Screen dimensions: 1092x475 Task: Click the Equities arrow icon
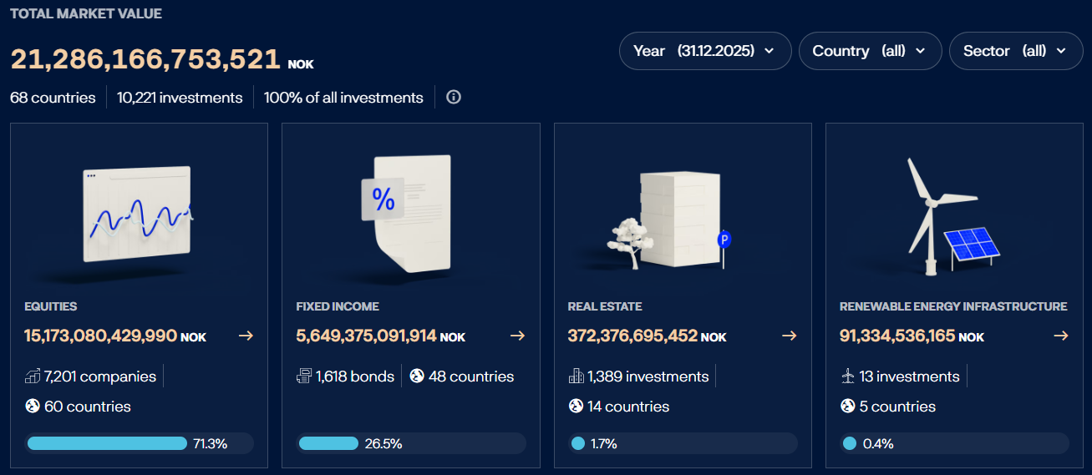246,336
